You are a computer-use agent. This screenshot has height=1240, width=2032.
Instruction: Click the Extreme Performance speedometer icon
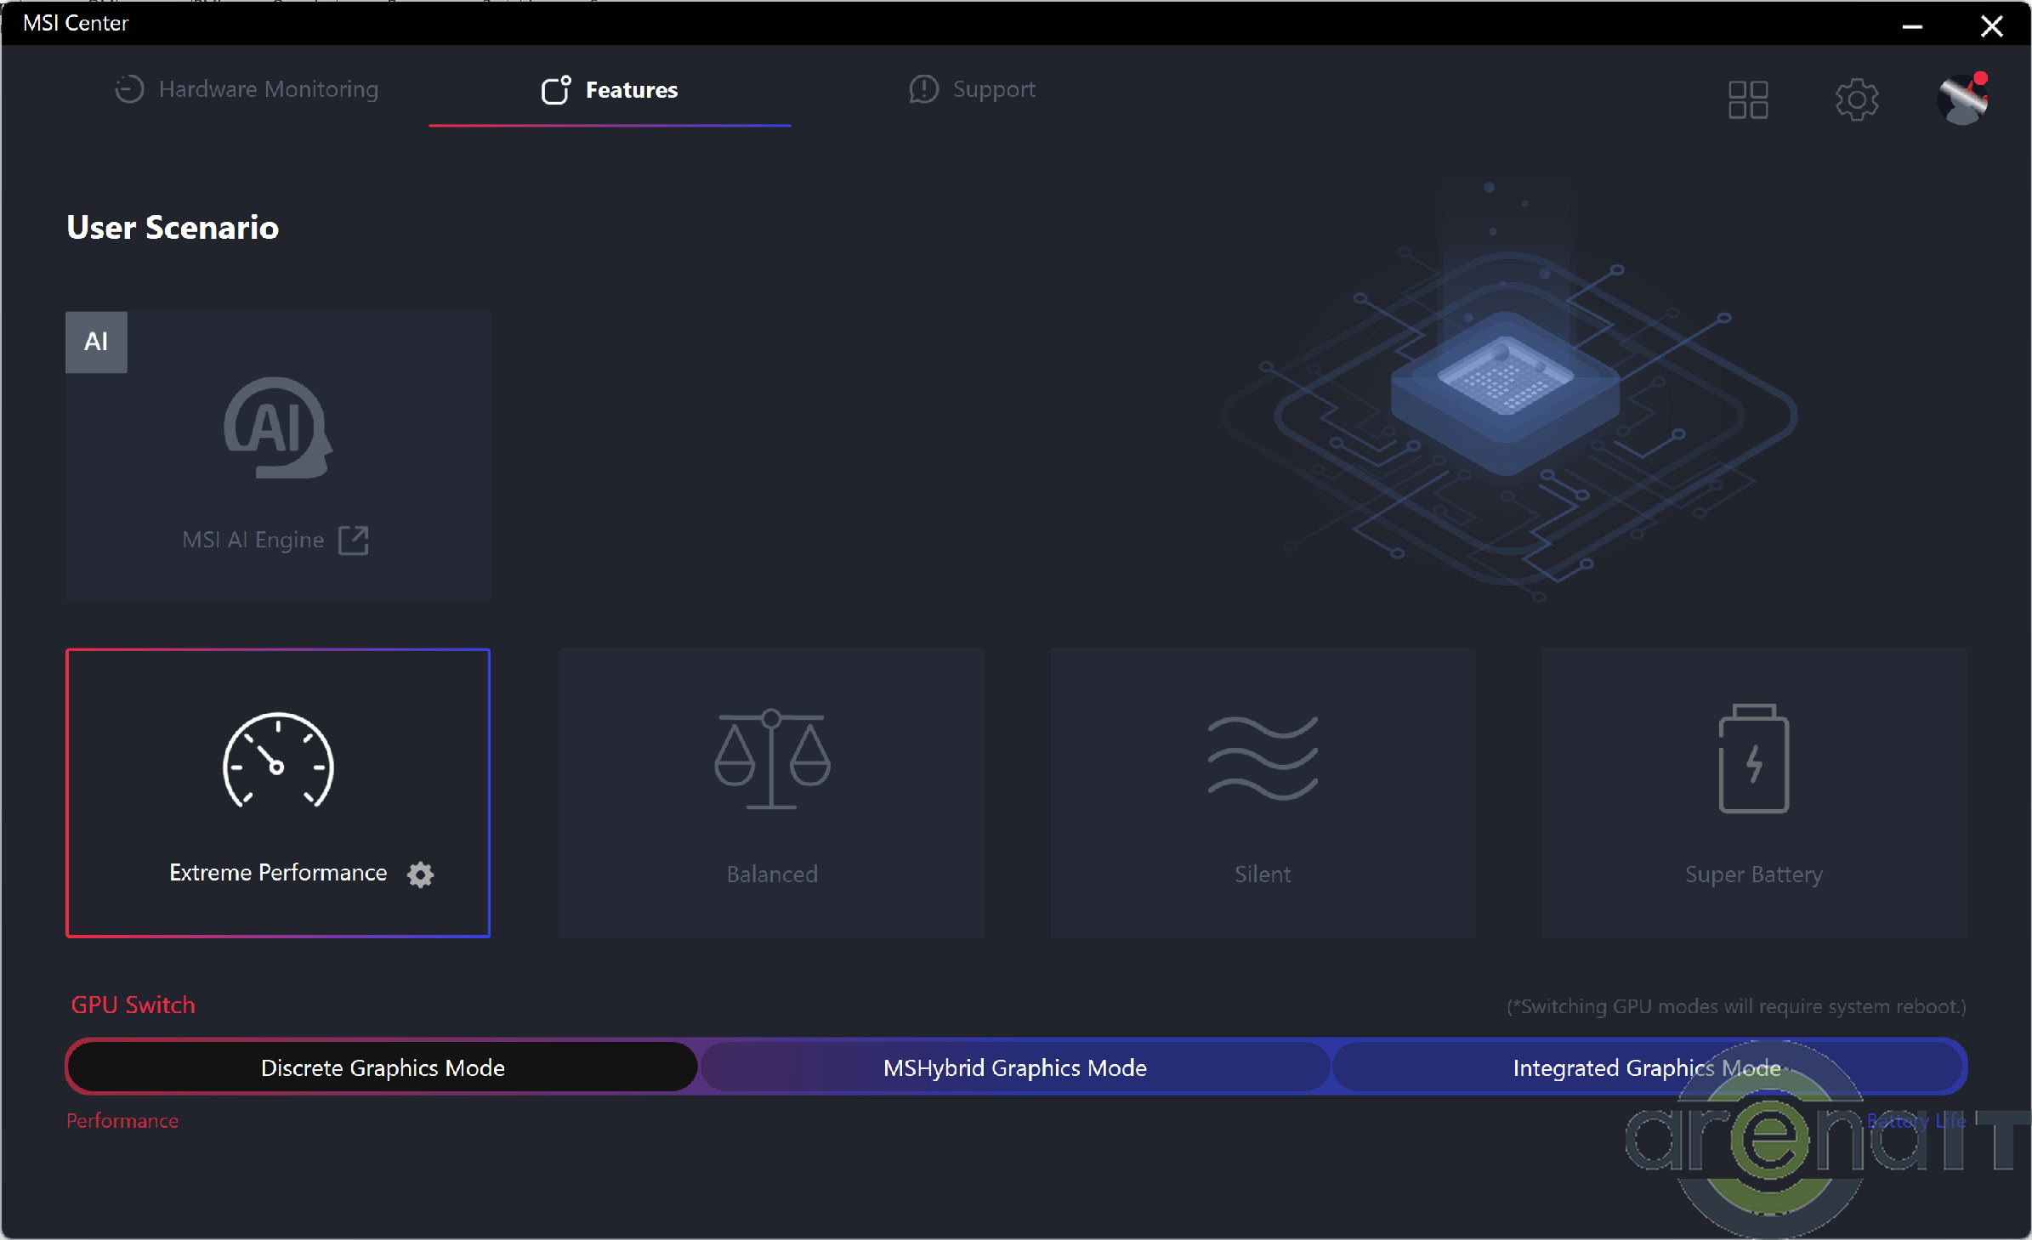pos(278,760)
